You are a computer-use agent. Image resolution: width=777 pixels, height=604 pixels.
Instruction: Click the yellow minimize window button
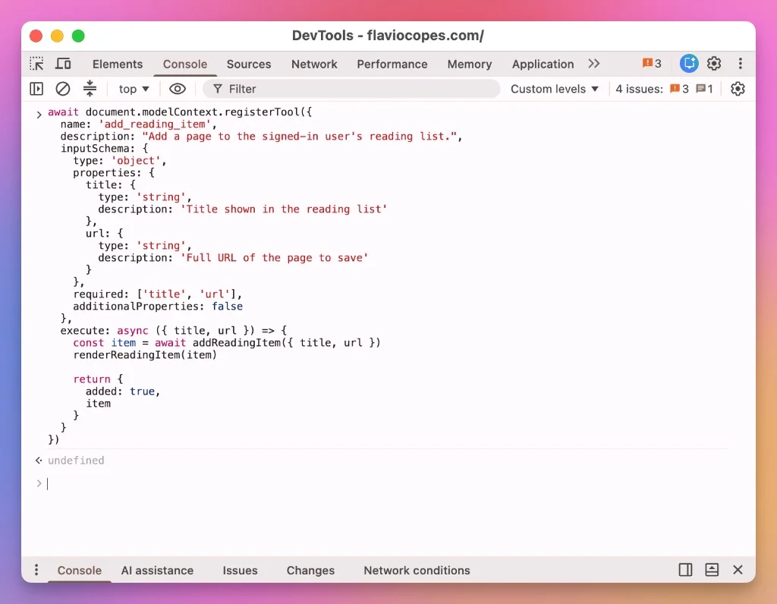57,36
